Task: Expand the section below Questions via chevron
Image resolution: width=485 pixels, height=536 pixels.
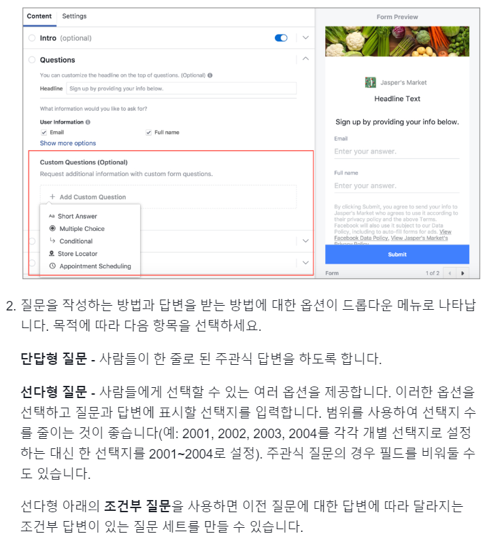Action: (305, 240)
